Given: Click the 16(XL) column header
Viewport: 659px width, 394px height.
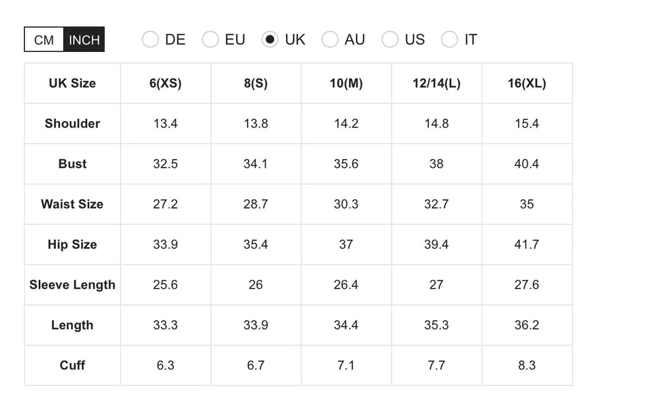Looking at the screenshot, I should (527, 84).
